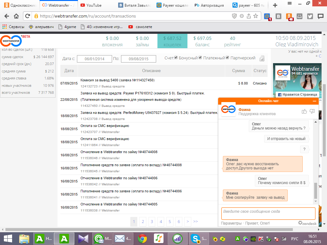Open the 4game bookmark

click(x=67, y=27)
